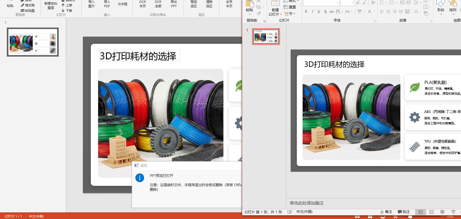Toggle the 备注 notes pane
The image size is (461, 219).
pyautogui.click(x=386, y=212)
